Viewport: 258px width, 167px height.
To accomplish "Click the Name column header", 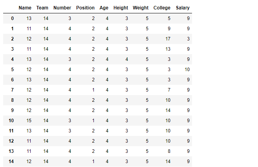I will [x=25, y=8].
